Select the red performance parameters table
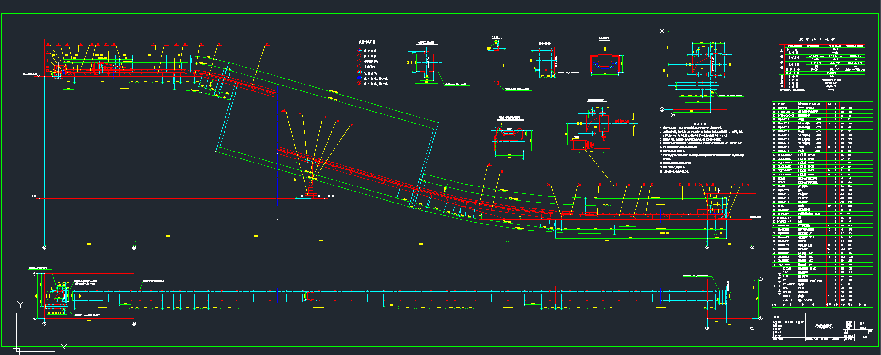881x355 pixels. [822, 68]
